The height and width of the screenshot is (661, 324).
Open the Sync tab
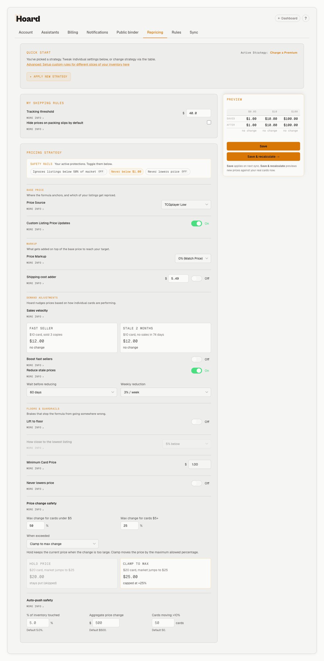tap(194, 32)
